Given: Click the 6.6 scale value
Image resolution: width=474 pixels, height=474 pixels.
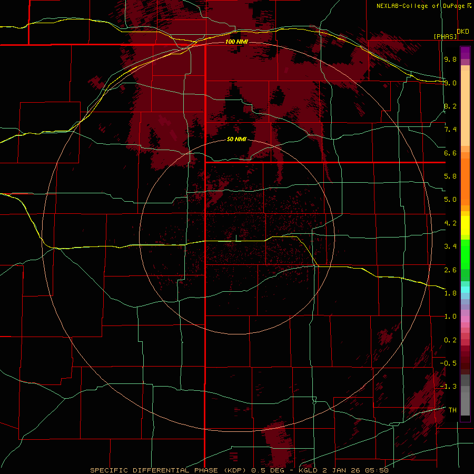Looking at the screenshot, I should (x=450, y=153).
